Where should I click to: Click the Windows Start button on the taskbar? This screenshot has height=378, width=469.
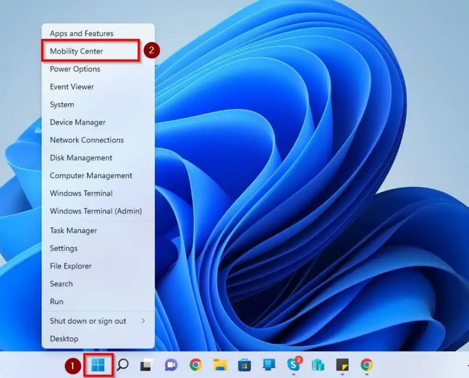coord(98,365)
